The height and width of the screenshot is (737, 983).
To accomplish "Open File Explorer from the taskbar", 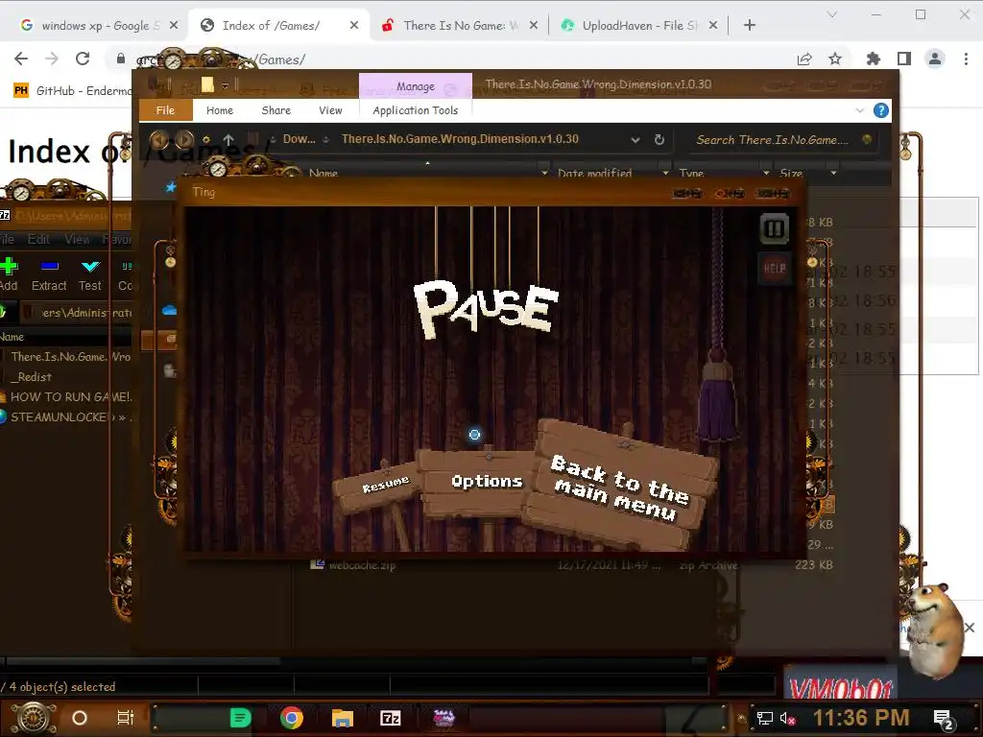I will 343,718.
